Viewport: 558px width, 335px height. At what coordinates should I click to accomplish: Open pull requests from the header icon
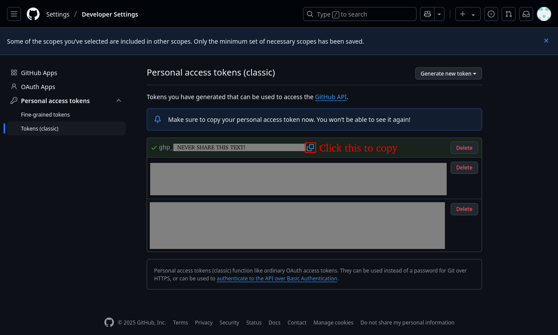(508, 14)
